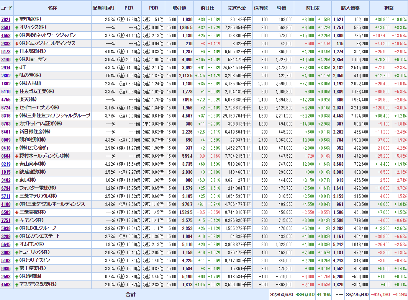Open stock code 8316 link
The height and width of the screenshot is (300, 408).
[6, 116]
